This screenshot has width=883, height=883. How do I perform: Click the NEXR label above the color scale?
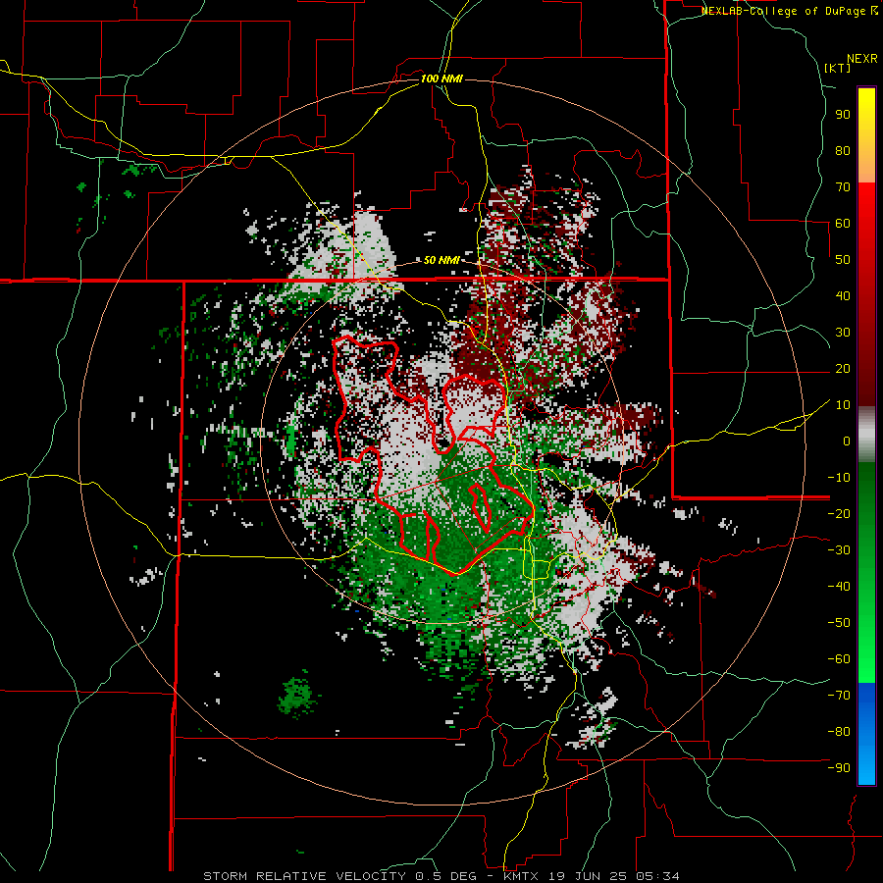point(861,59)
